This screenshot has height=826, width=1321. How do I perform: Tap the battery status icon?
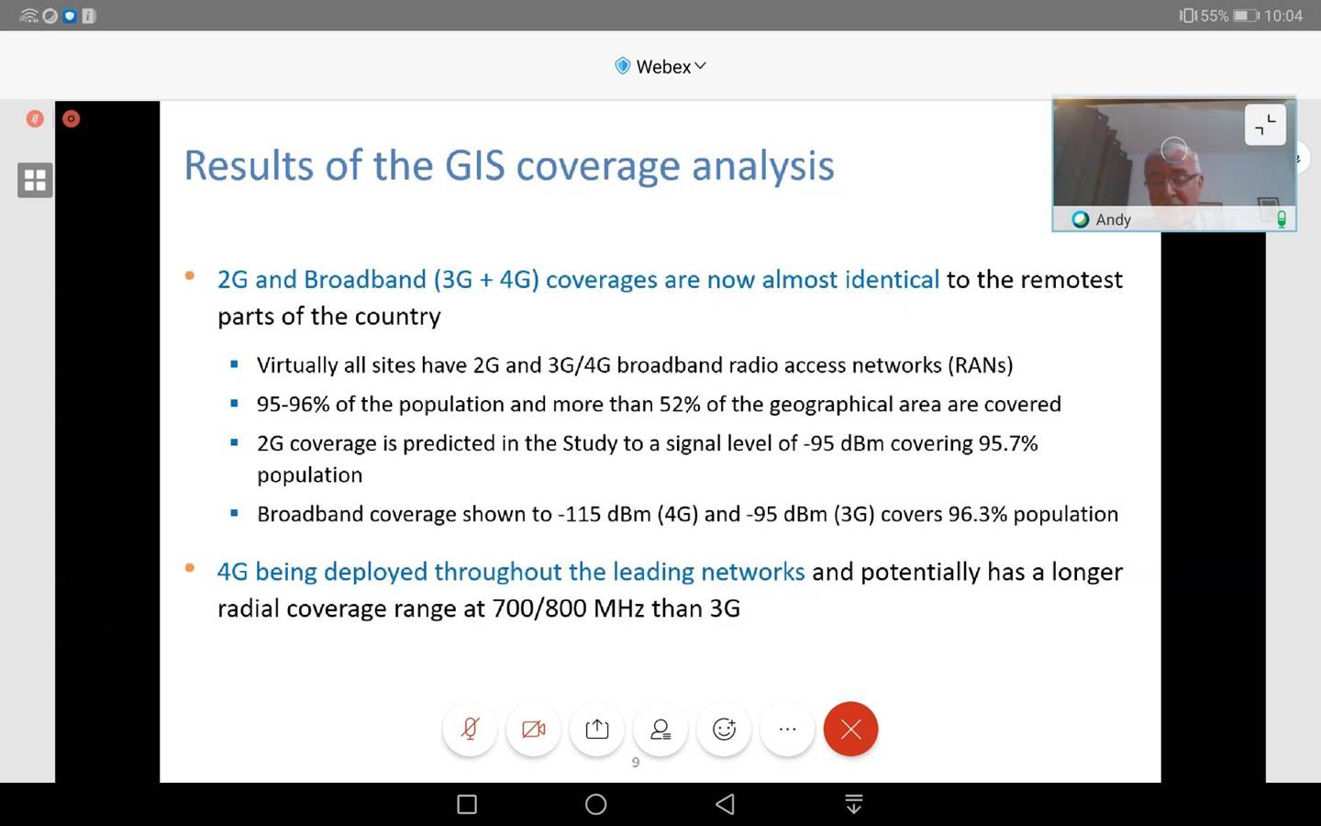1246,16
